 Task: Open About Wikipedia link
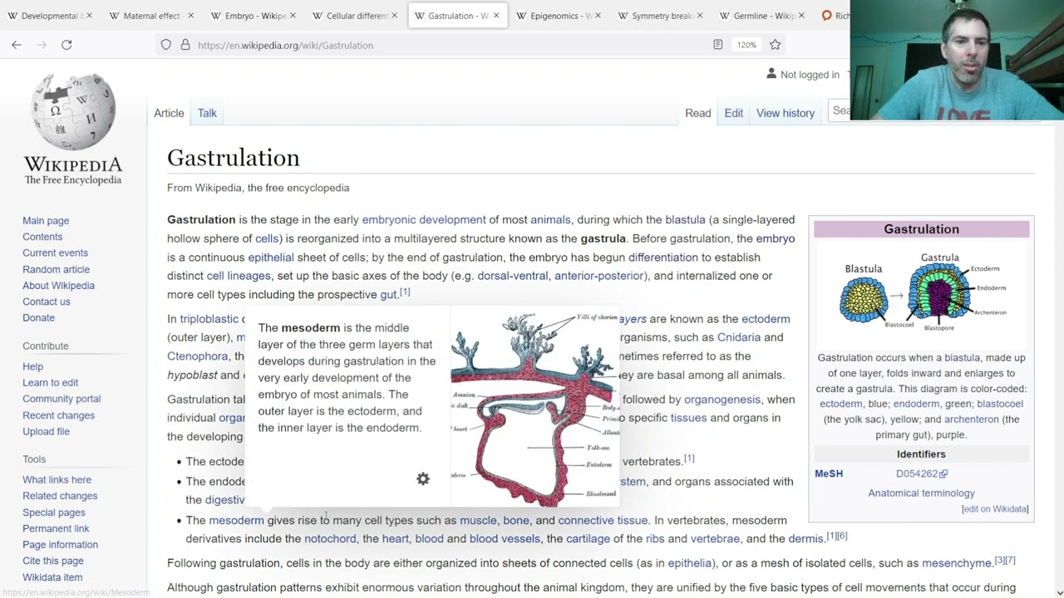pyautogui.click(x=58, y=285)
